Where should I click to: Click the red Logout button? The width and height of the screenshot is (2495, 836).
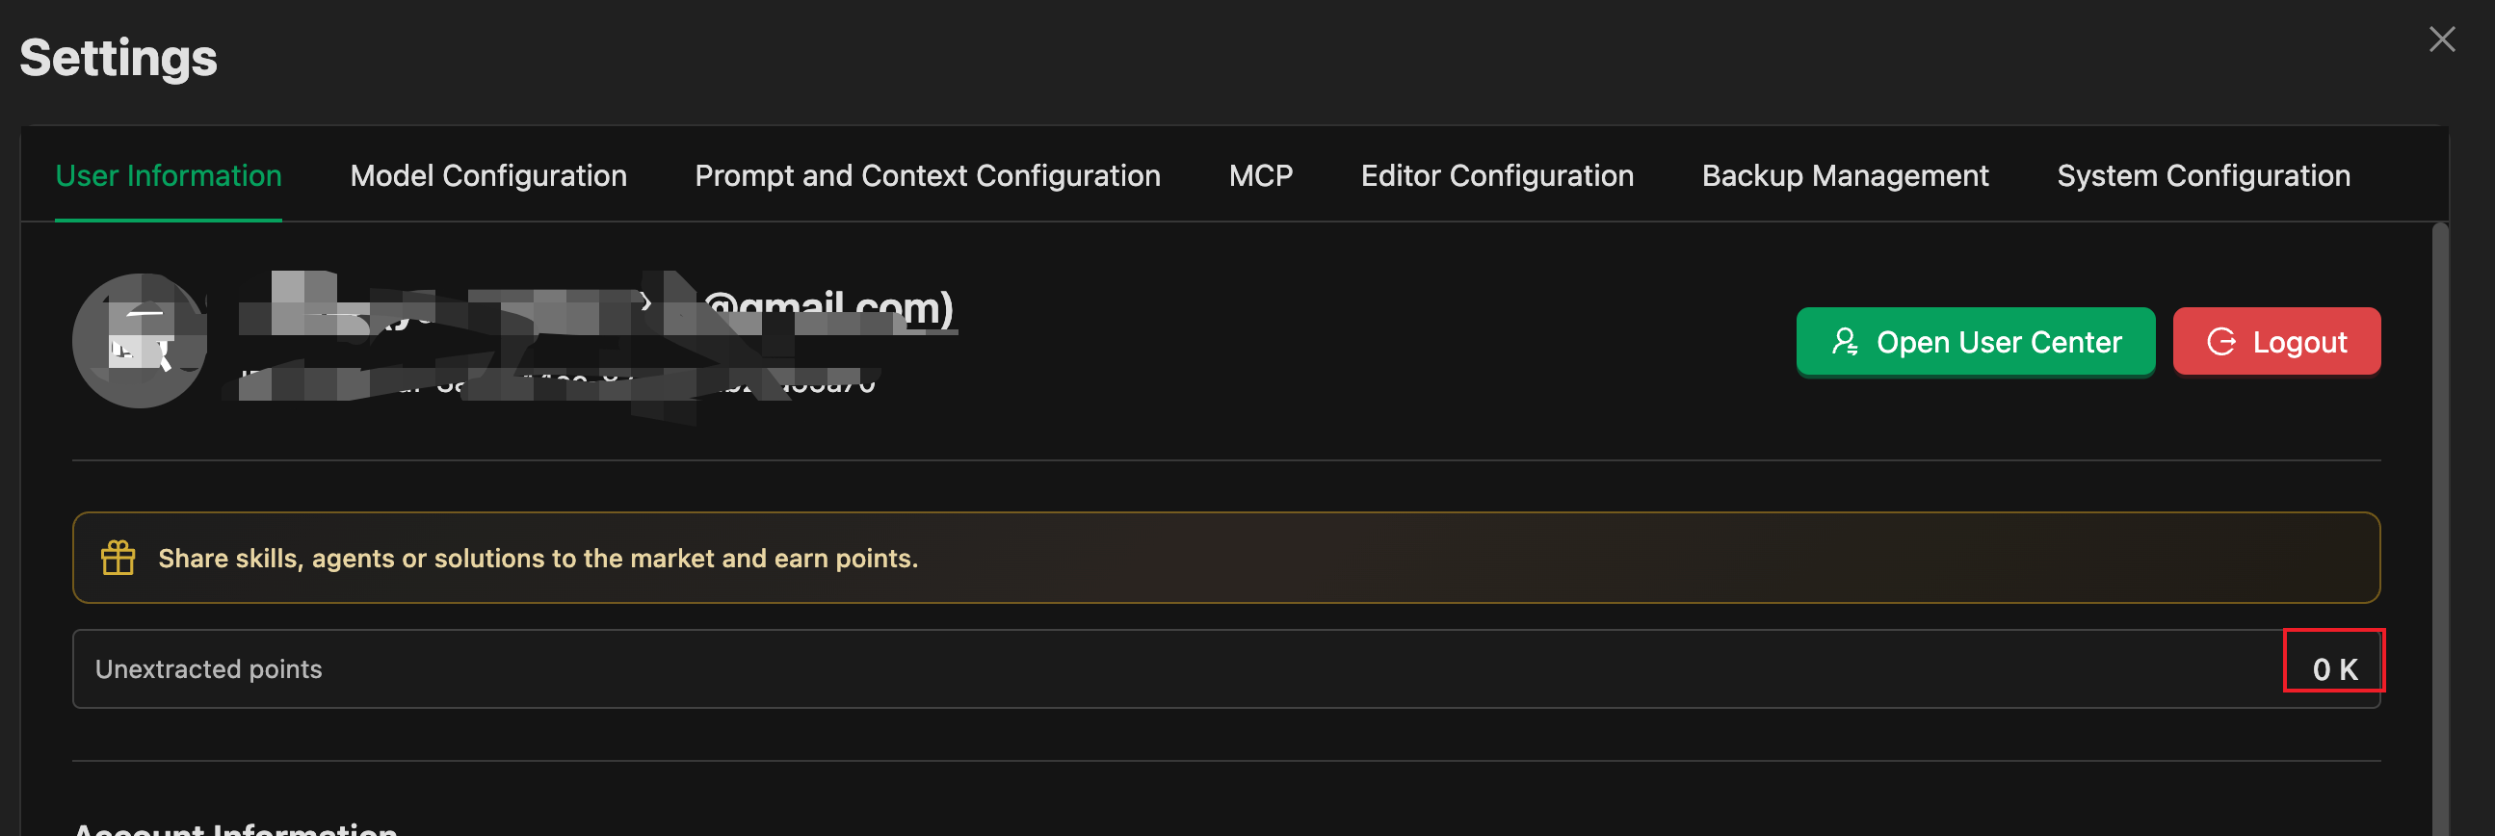point(2276,342)
